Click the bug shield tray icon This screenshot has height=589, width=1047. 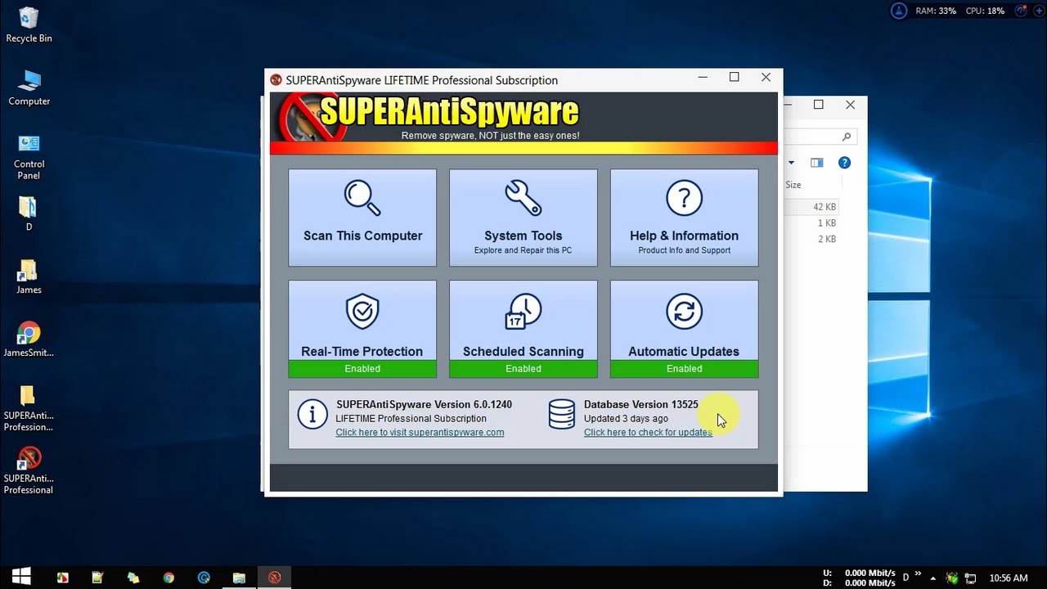tap(952, 578)
